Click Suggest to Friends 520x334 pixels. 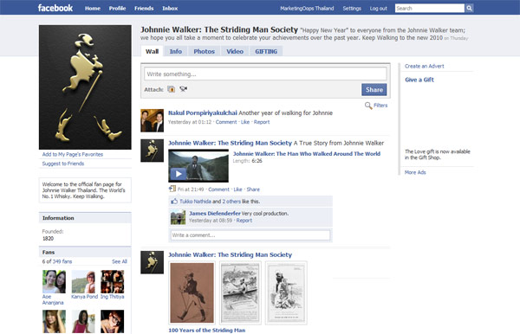(63, 164)
